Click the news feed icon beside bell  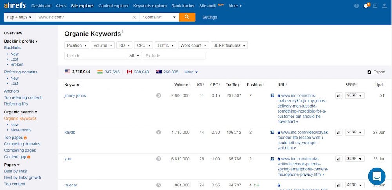[x=375, y=6]
